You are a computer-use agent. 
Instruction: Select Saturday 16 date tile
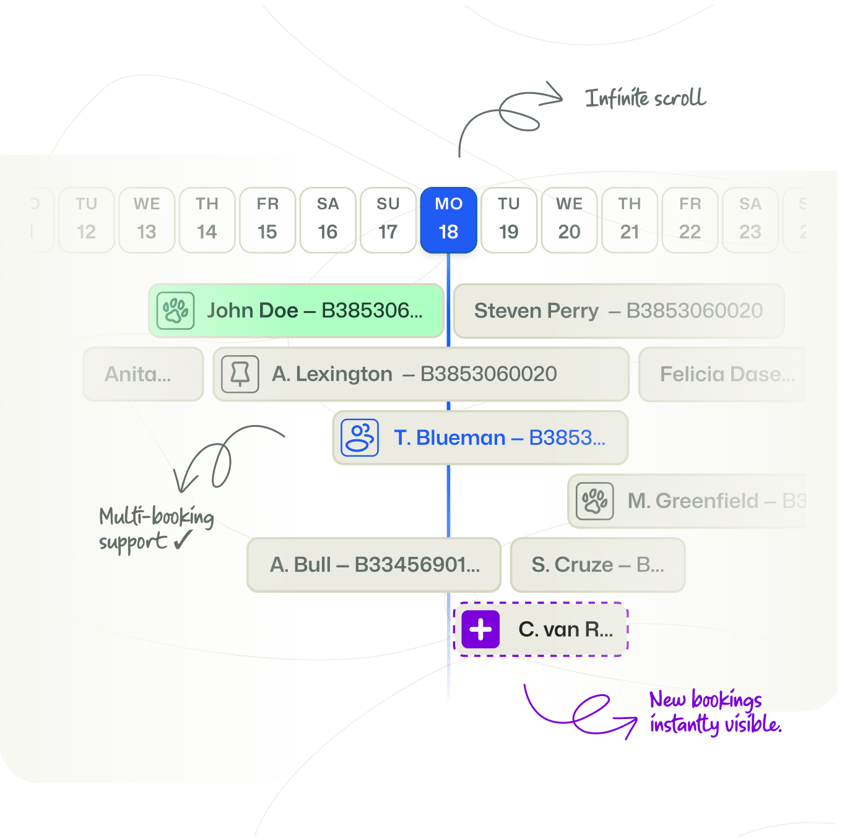[328, 220]
